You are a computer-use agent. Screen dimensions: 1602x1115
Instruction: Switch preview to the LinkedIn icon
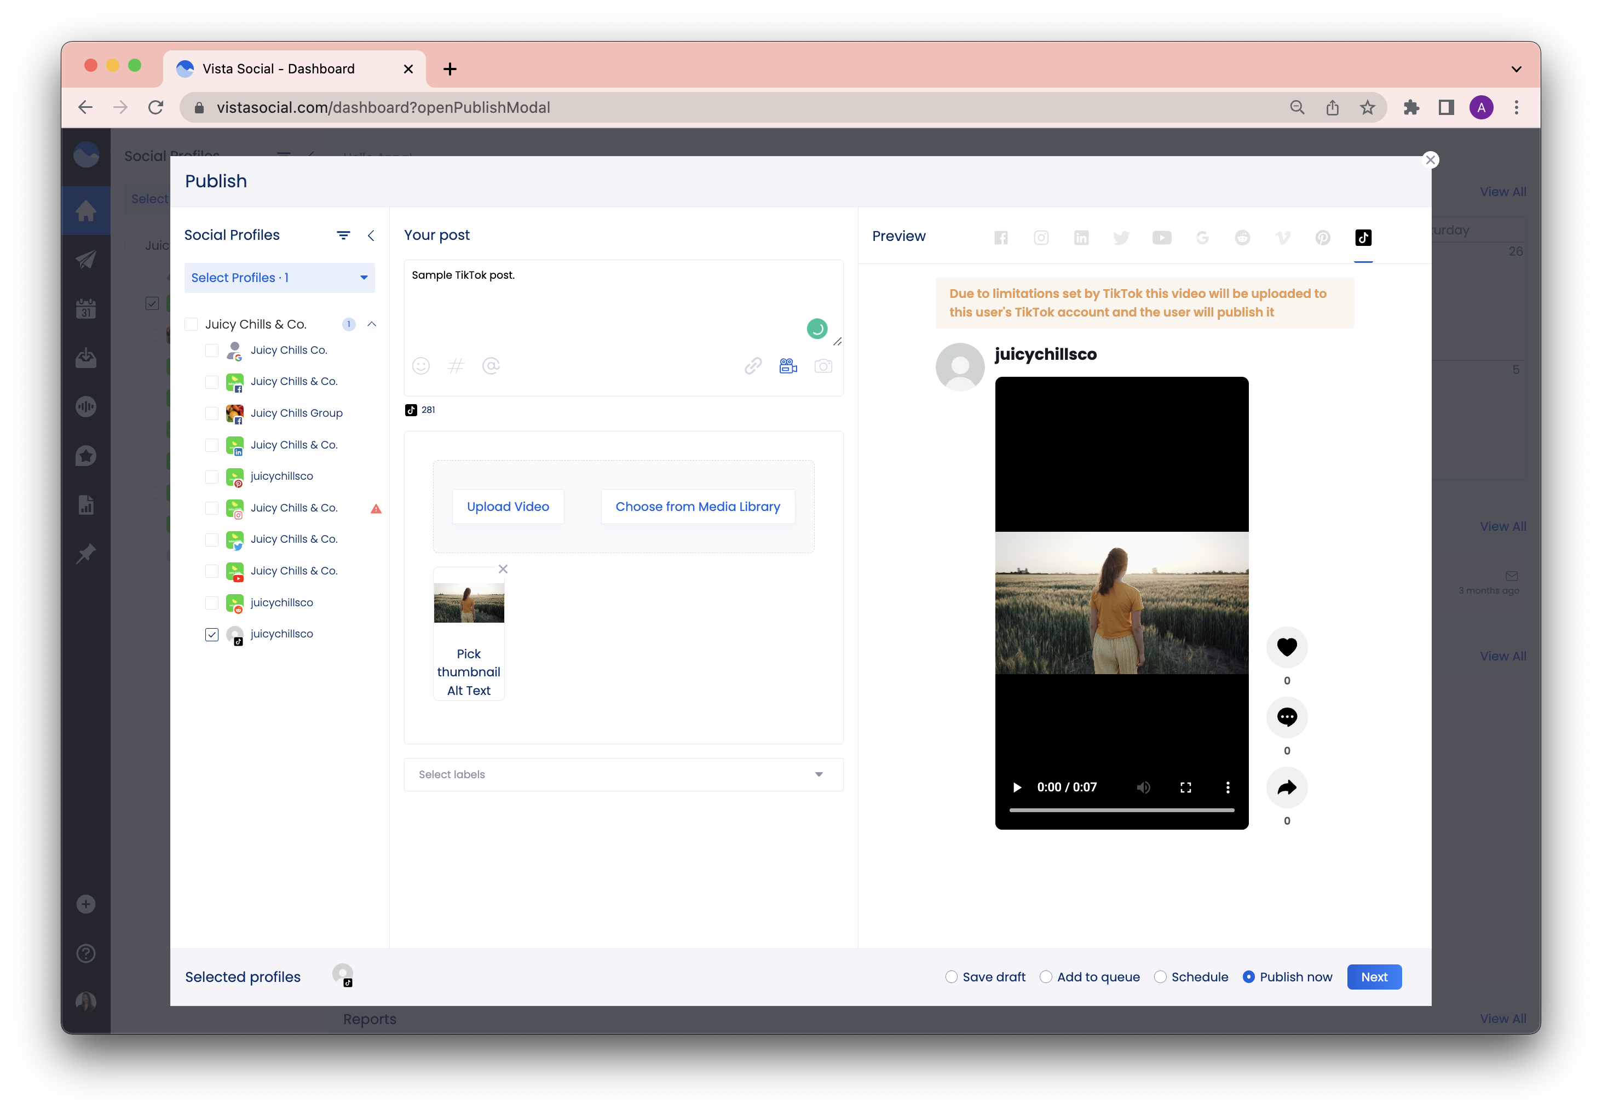[1081, 237]
